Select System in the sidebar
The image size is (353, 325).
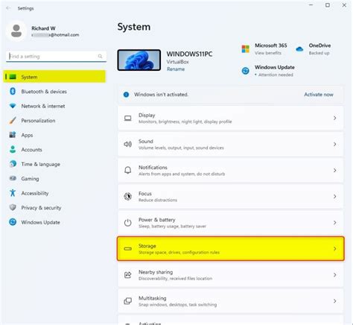(x=54, y=77)
